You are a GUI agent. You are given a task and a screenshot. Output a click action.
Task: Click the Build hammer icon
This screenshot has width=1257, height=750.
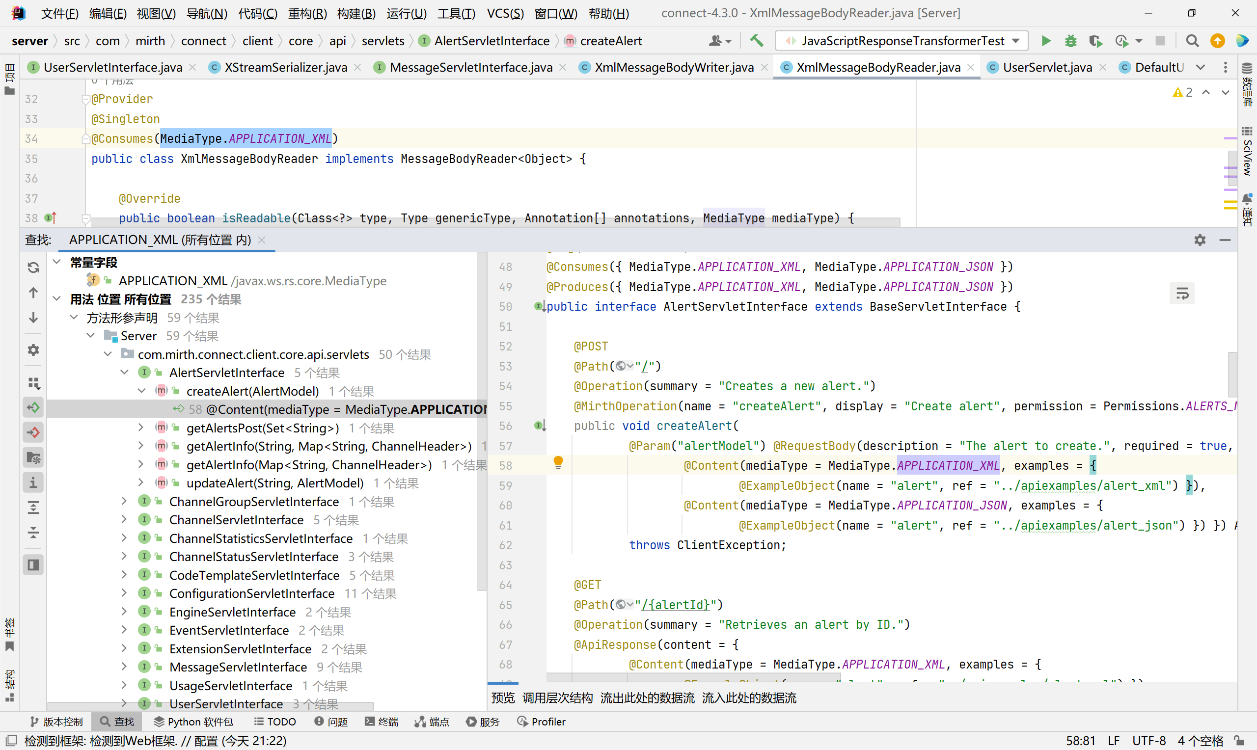(756, 41)
